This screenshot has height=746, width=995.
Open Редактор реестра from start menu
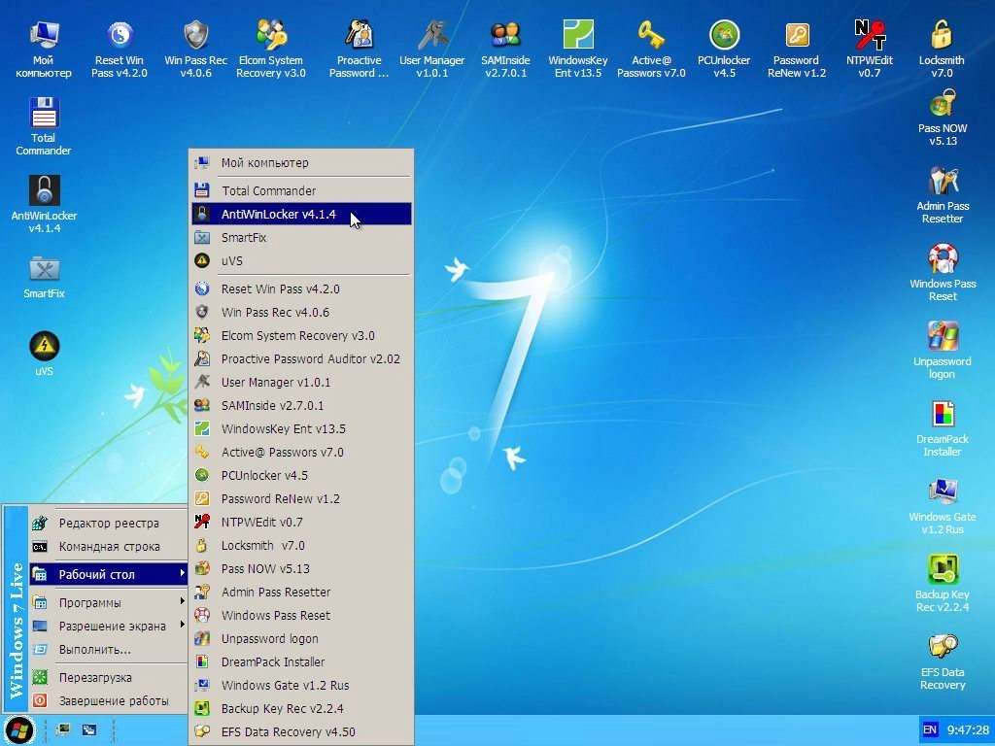pyautogui.click(x=109, y=523)
